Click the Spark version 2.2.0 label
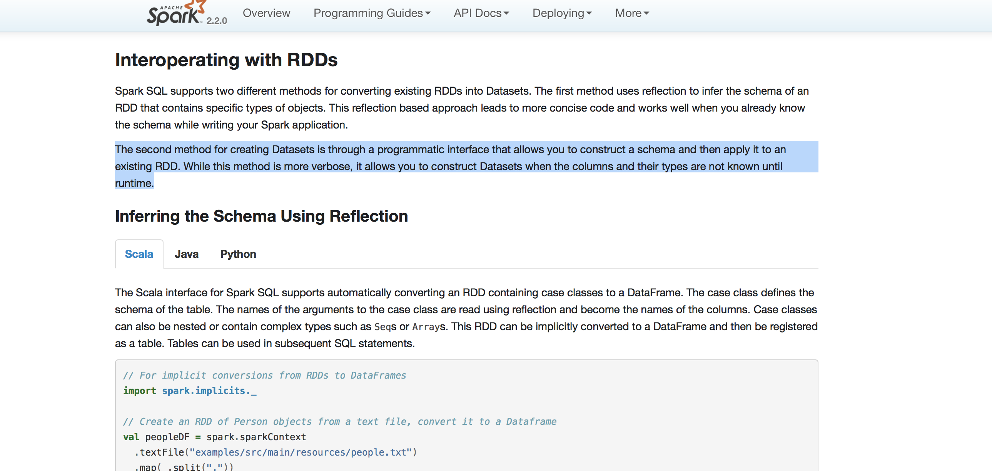 pos(216,21)
